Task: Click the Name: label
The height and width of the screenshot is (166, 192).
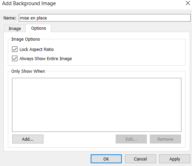Action: (10, 18)
